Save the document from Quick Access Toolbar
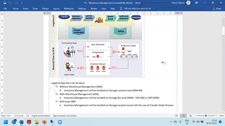This screenshot has height=126, width=225. point(5,3)
